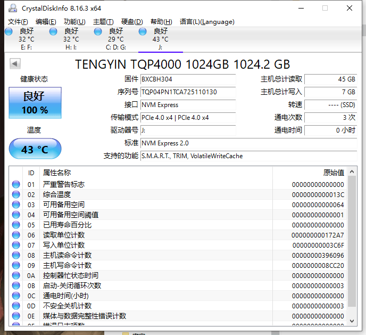Image resolution: width=366 pixels, height=335 pixels.
Task: Click the firmware field BXCBH304
Action: click(188, 79)
